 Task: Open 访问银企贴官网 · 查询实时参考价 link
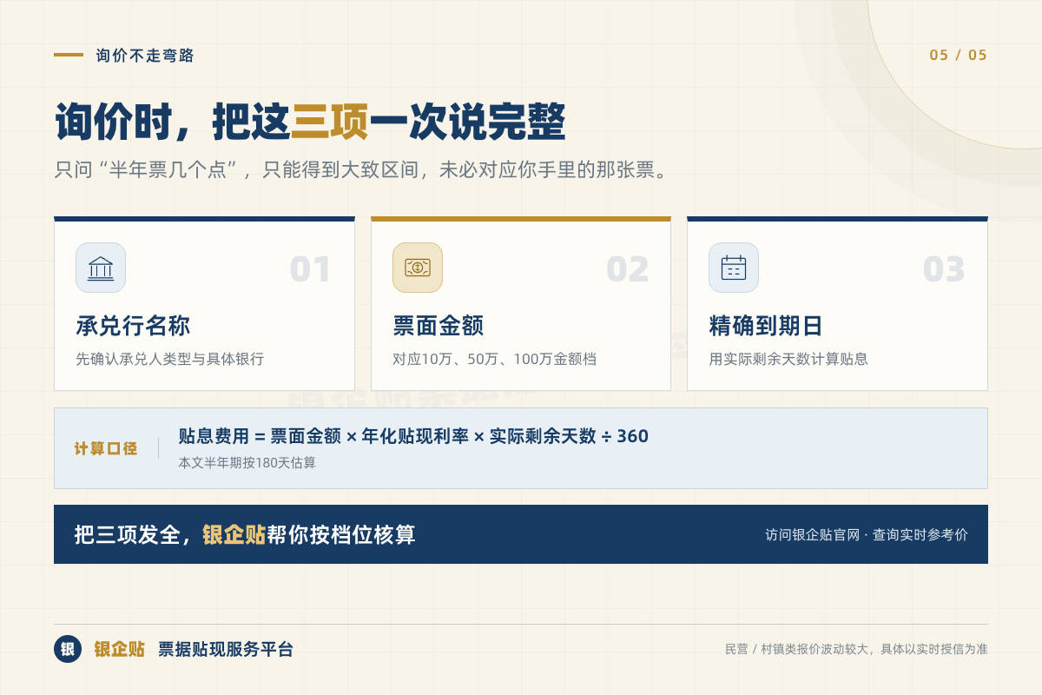[867, 535]
